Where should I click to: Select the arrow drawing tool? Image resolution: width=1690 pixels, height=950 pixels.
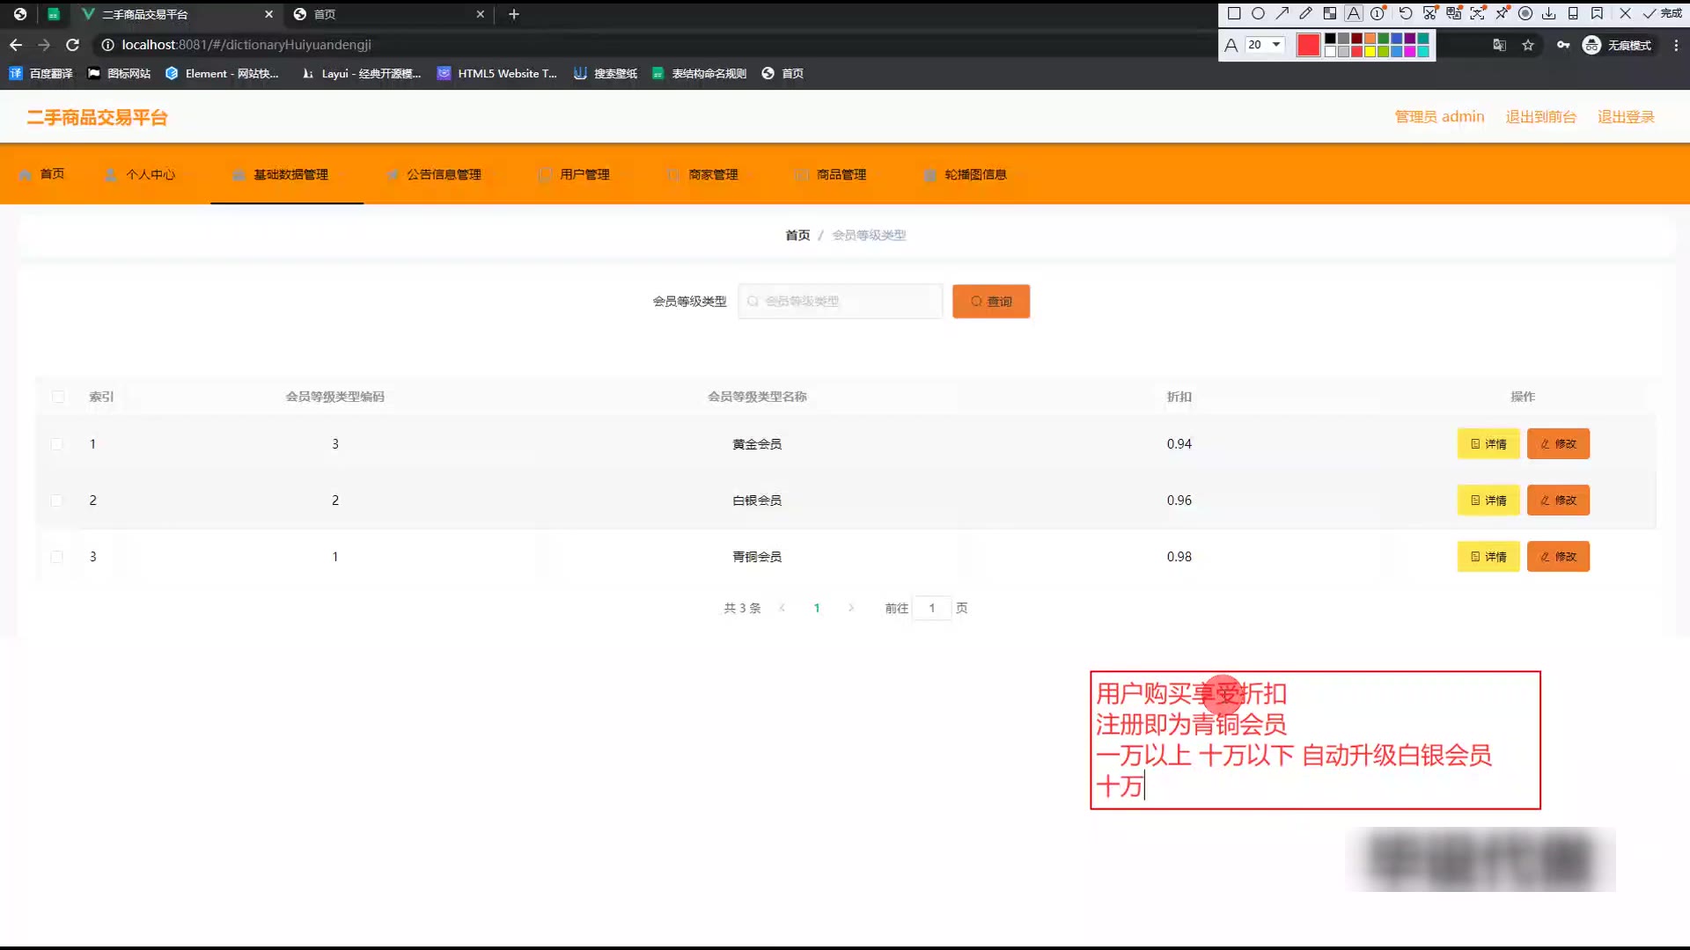pos(1282,13)
